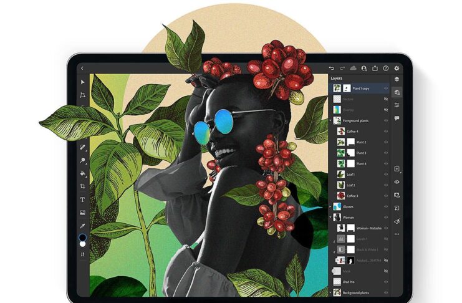Open the Help question mark
462x303 pixels.
coord(386,69)
